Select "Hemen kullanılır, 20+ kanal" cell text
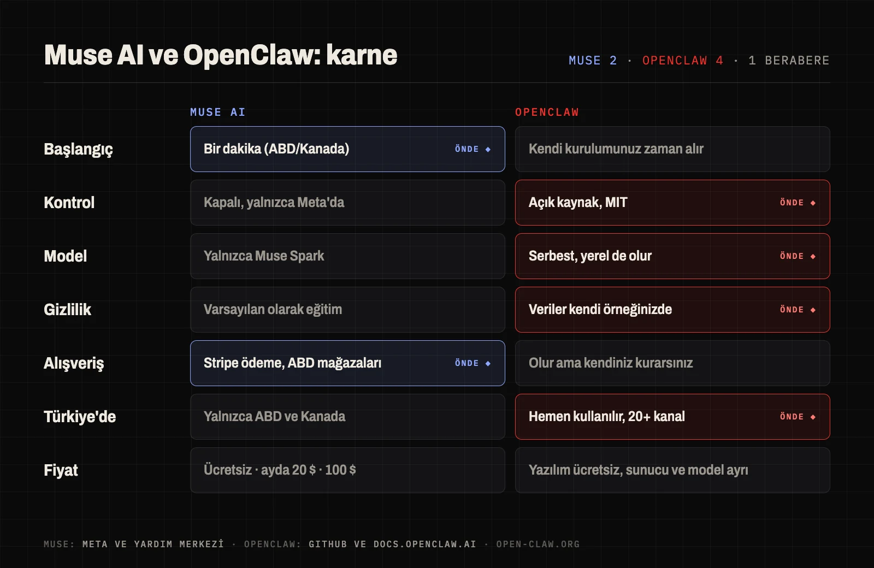The height and width of the screenshot is (568, 874). [607, 416]
